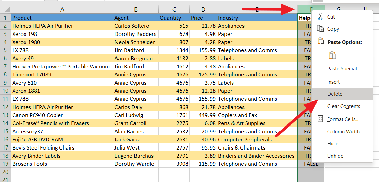Image resolution: width=379 pixels, height=182 pixels.
Task: Click the Canon PC940 Copier cell
Action: [x=62, y=115]
